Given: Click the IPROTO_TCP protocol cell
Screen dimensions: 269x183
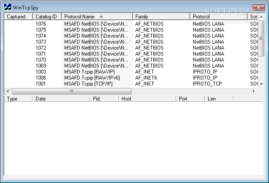Looking at the screenshot, I should [207, 84].
